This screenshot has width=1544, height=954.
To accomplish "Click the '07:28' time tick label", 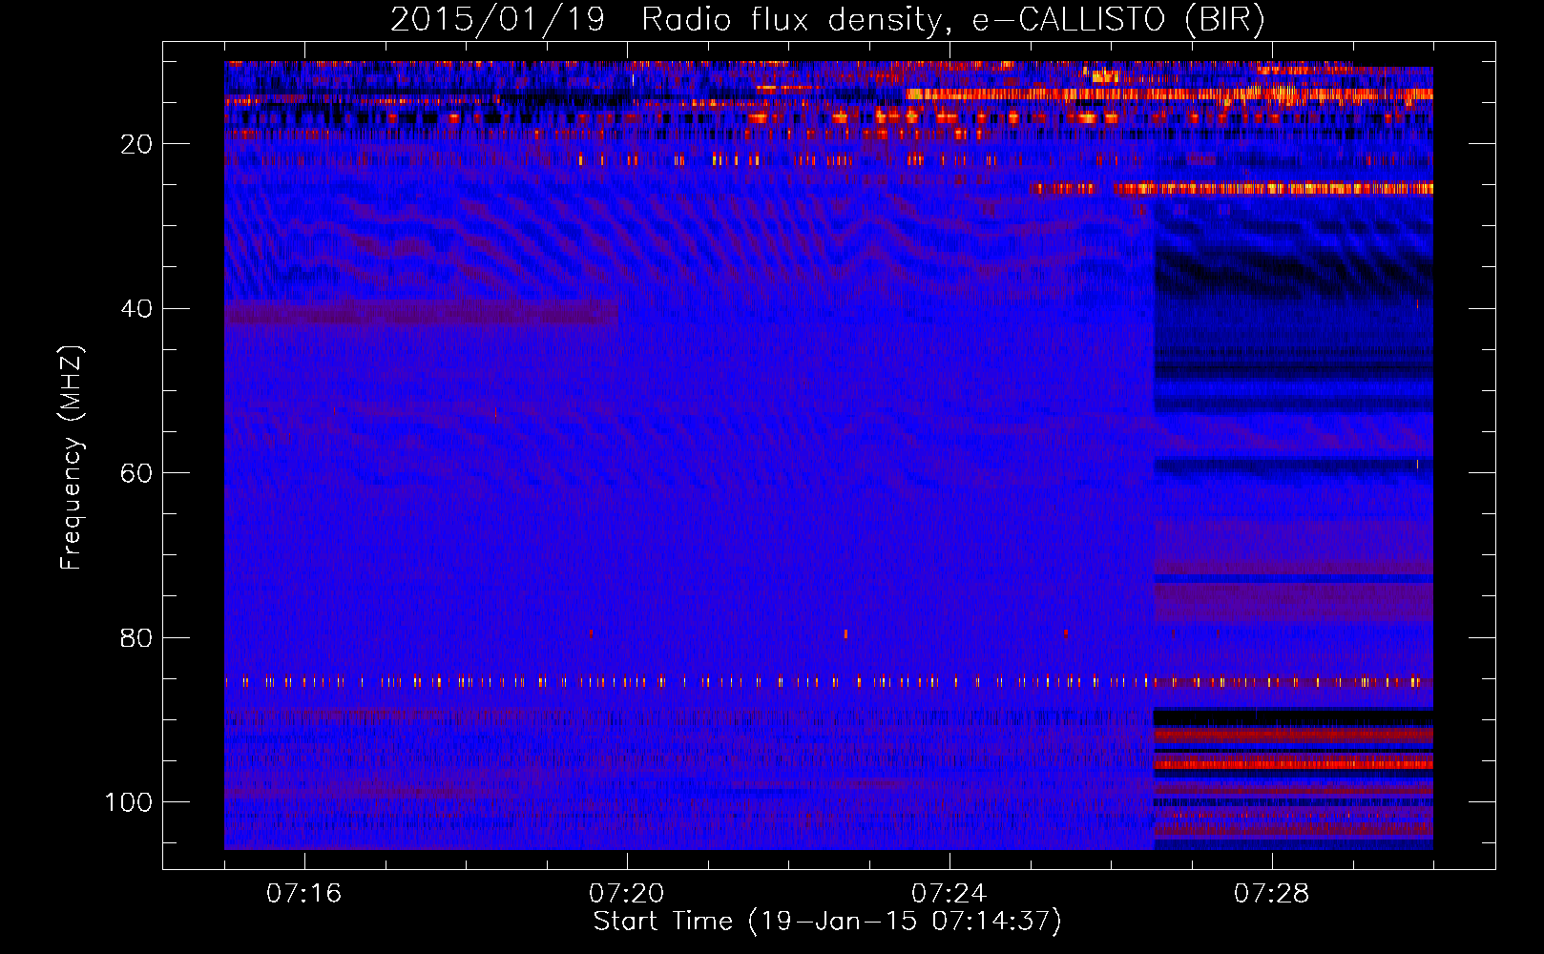I will click(1271, 894).
